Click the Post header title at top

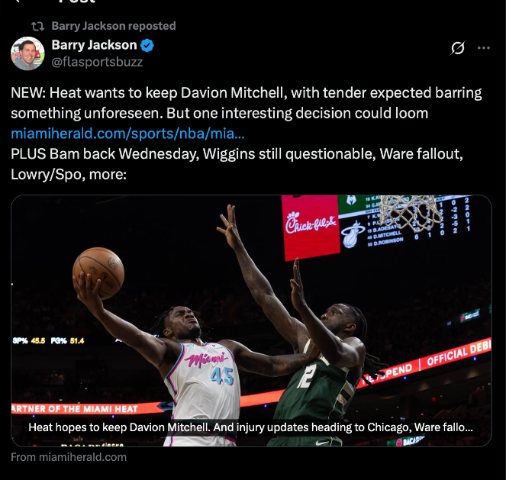[77, 2]
